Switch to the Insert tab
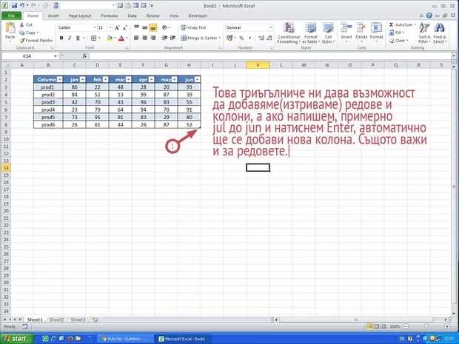 pyautogui.click(x=53, y=16)
